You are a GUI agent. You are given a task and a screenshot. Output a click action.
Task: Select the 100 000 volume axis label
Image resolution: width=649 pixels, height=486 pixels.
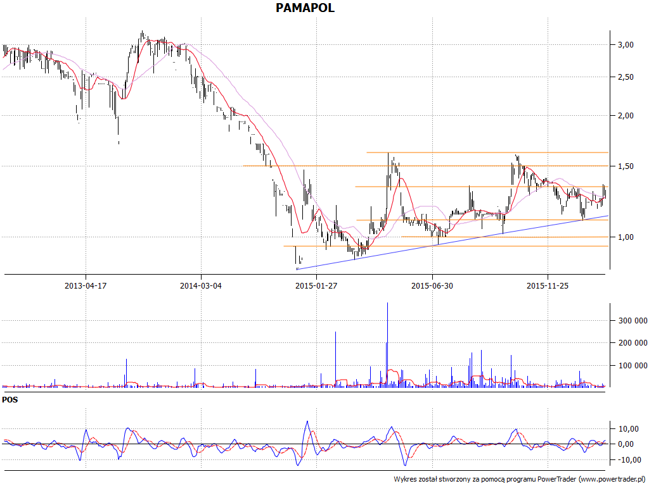pos(633,366)
